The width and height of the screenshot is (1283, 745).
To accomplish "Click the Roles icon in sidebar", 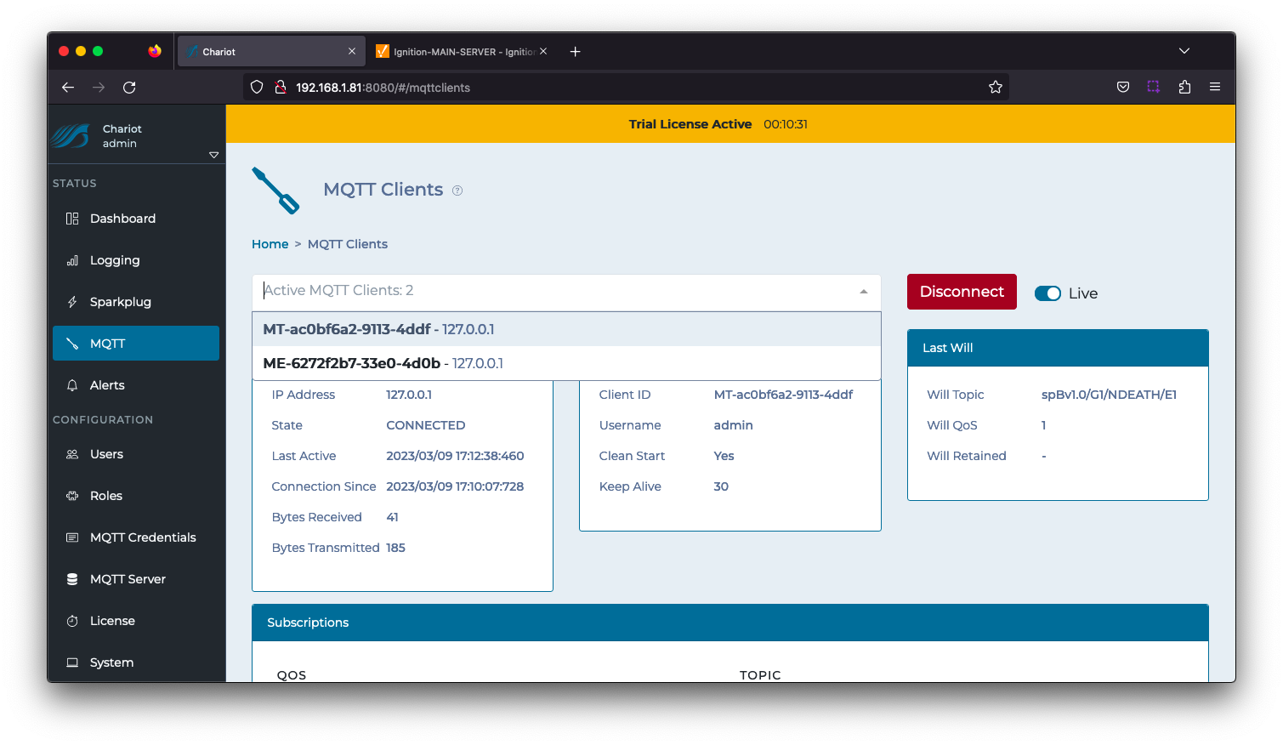I will tap(72, 496).
